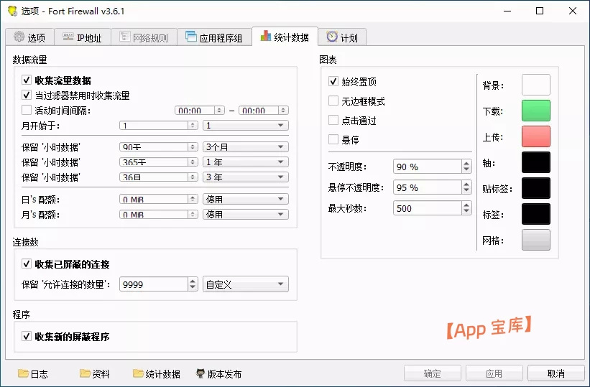Click the 365天 retention spin field
The height and width of the screenshot is (387, 590).
(158, 162)
